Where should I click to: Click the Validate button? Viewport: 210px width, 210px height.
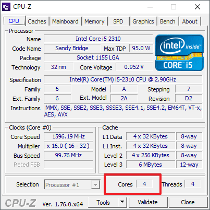coord(148,202)
